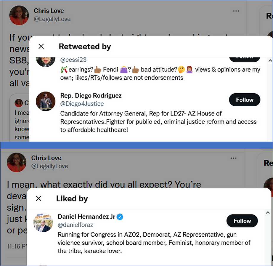Viewport: 273px width, 266px height.
Task: Follow Rep. Diego Rodriguez
Action: point(244,100)
